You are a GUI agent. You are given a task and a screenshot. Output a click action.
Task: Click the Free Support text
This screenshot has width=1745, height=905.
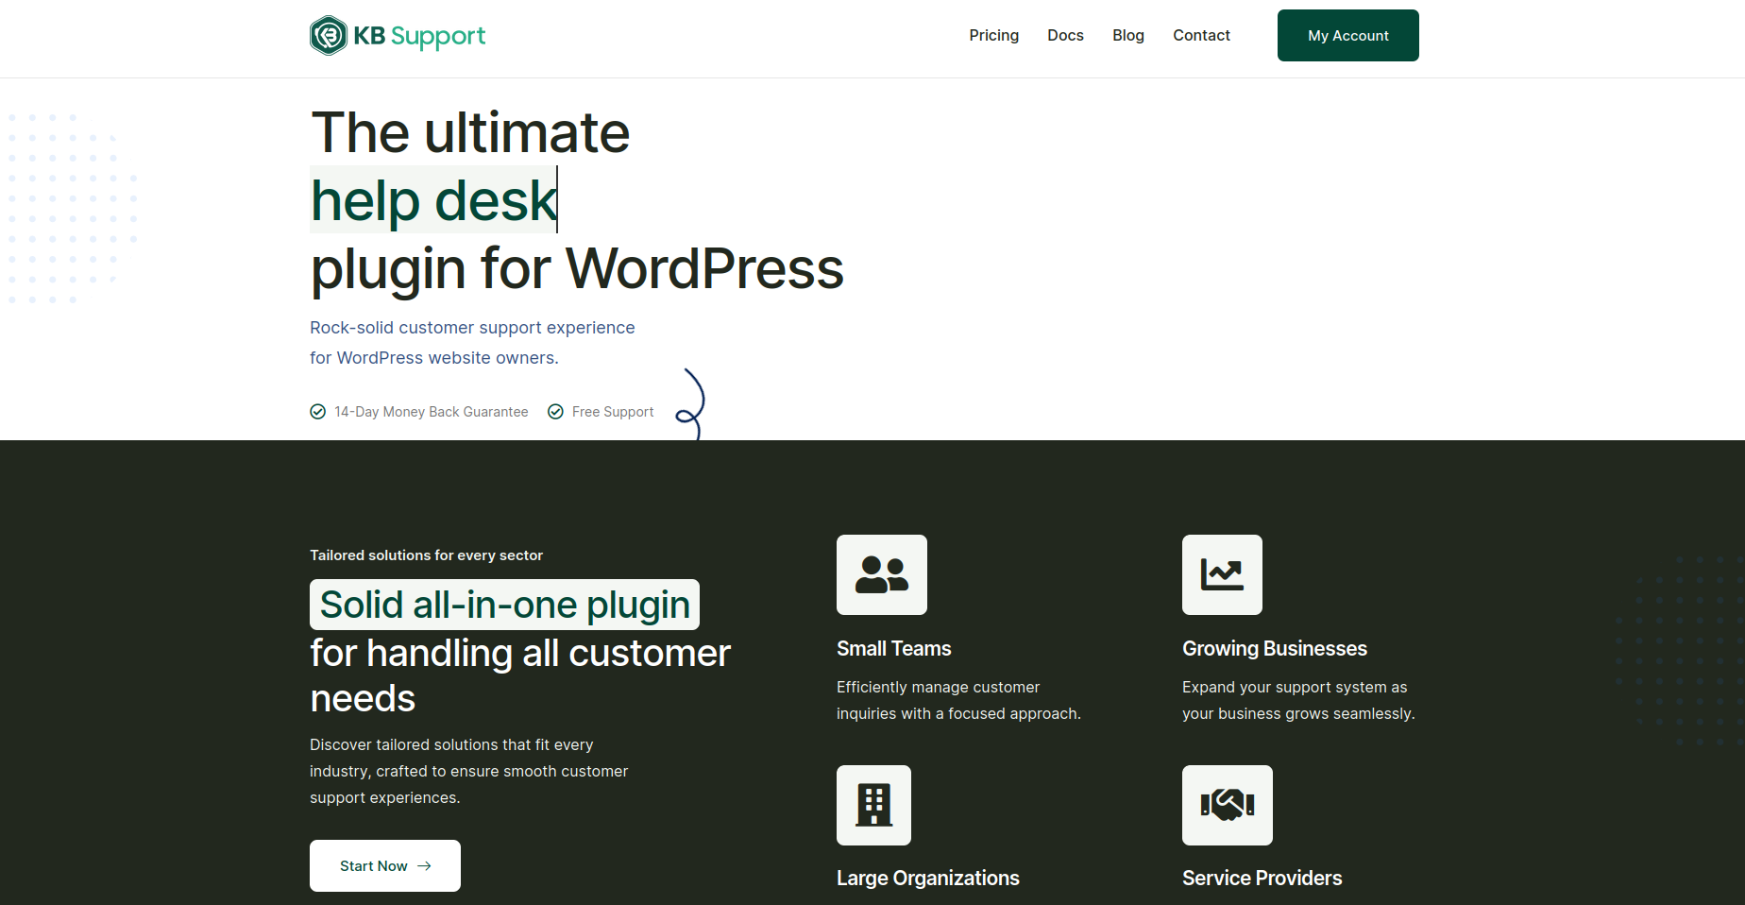[613, 412]
